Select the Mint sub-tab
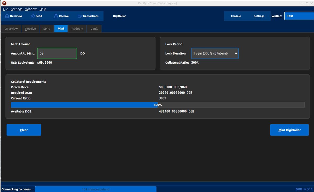This screenshot has height=192, width=314. pos(61,28)
